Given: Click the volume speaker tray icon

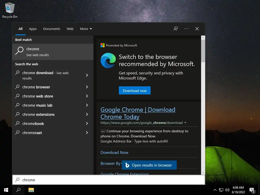Looking at the screenshot, I should pos(227,190).
